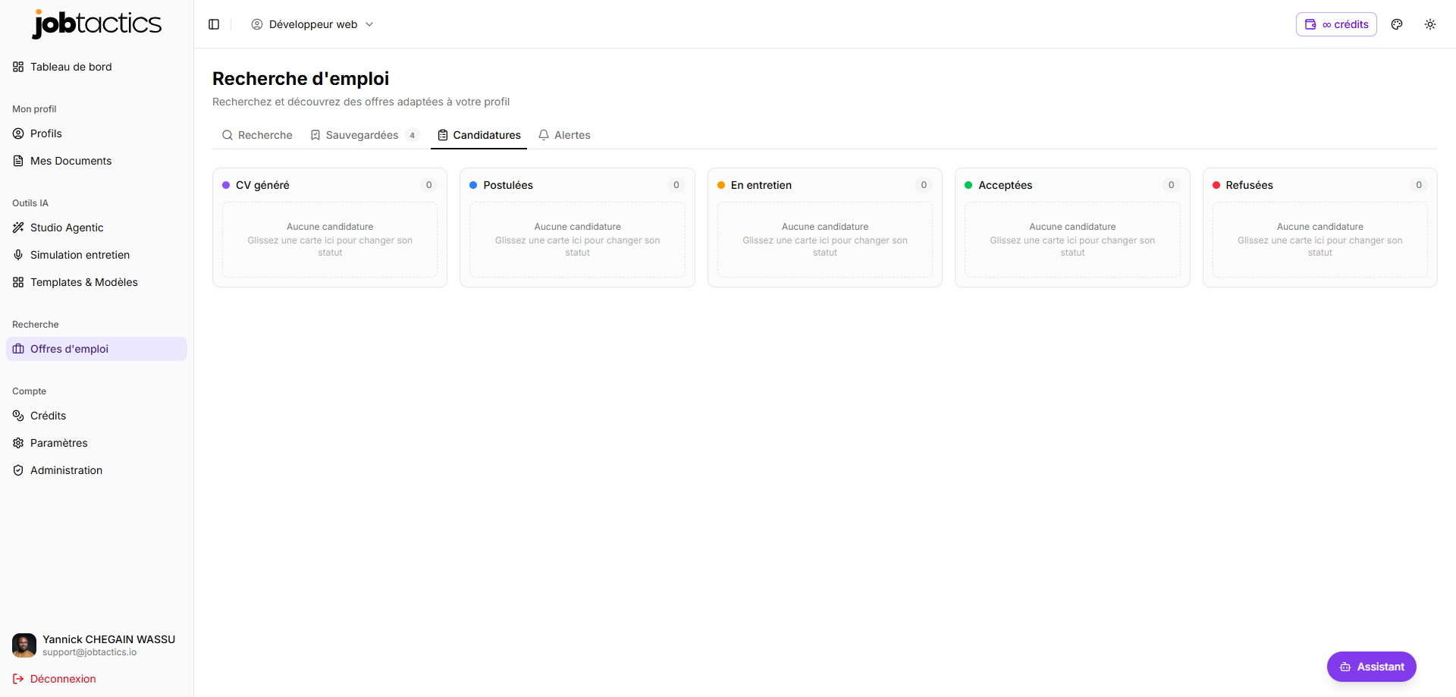
Task: Select the Candidatures tab
Action: coord(479,135)
